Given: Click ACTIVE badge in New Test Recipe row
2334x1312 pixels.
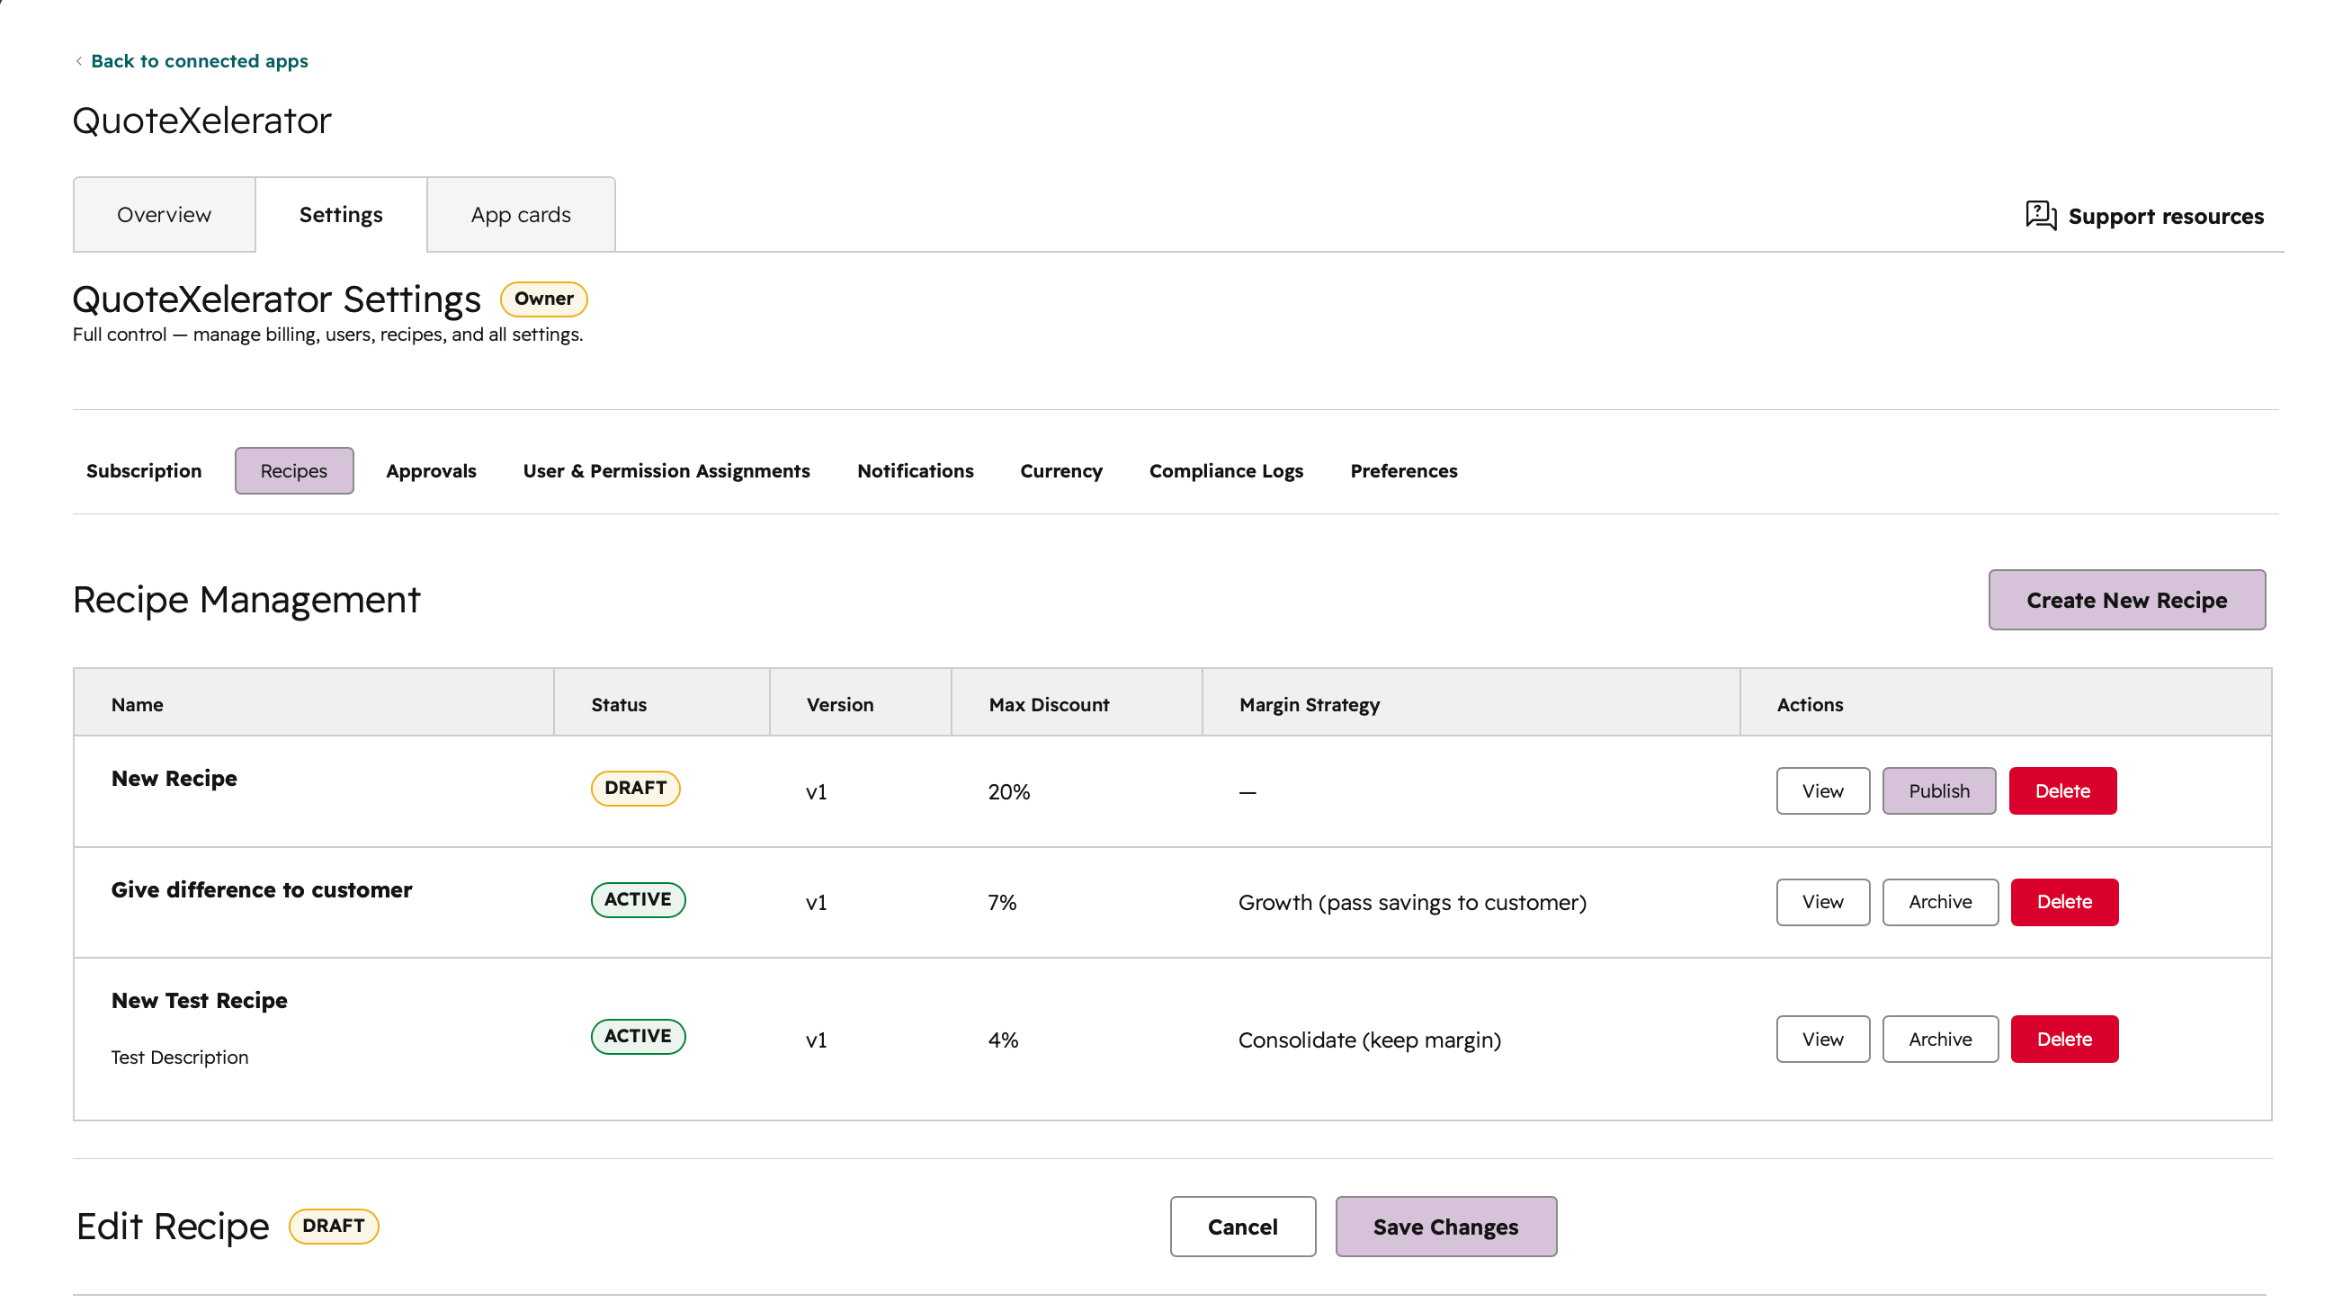Looking at the screenshot, I should click(x=638, y=1037).
